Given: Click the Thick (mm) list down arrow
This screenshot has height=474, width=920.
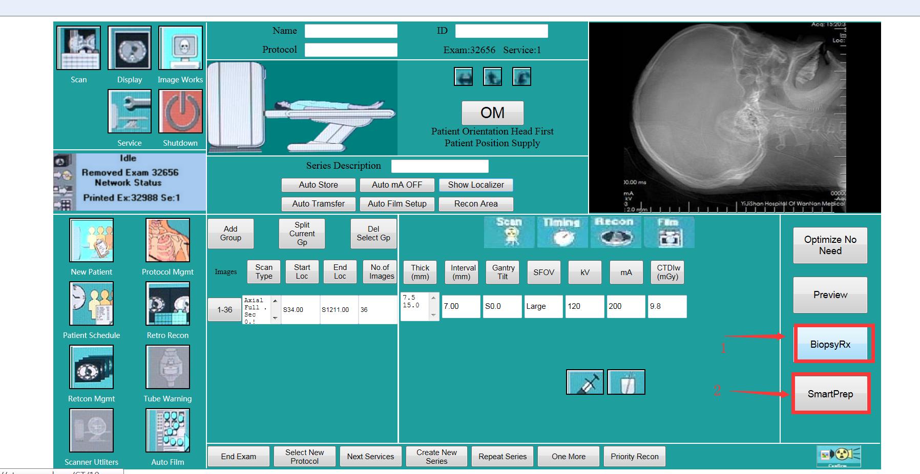Looking at the screenshot, I should point(434,315).
